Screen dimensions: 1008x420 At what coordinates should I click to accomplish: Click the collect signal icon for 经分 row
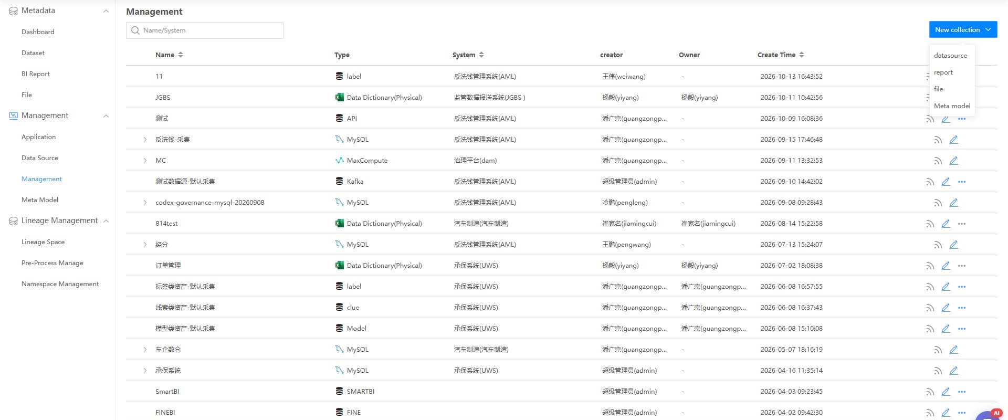pyautogui.click(x=938, y=245)
